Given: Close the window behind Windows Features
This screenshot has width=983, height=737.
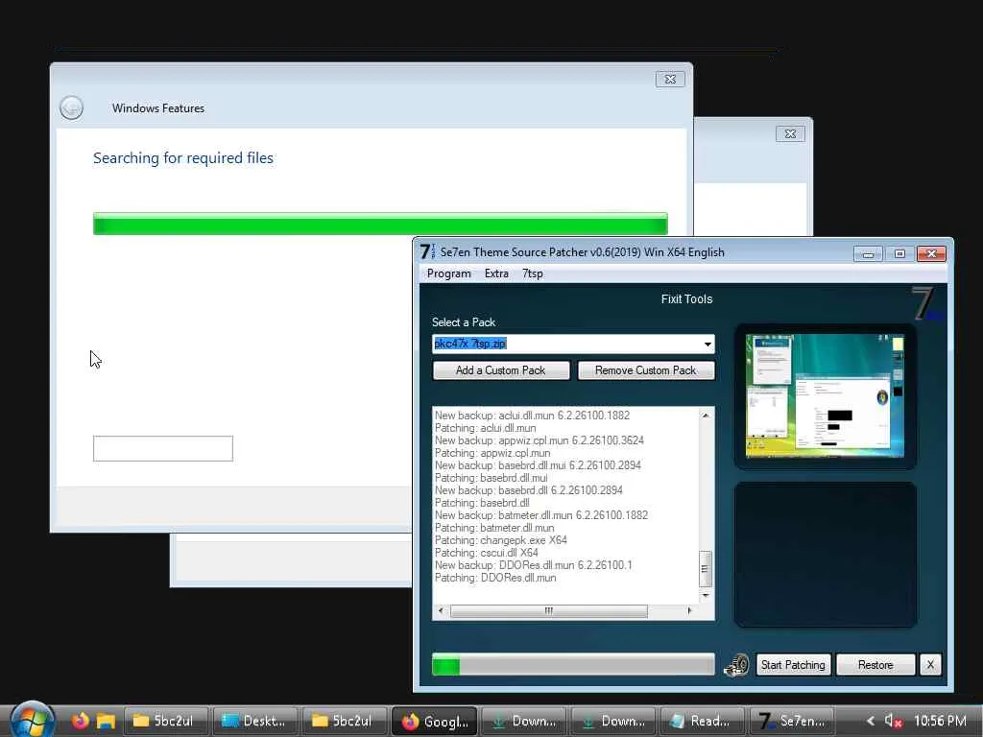Looking at the screenshot, I should point(791,134).
